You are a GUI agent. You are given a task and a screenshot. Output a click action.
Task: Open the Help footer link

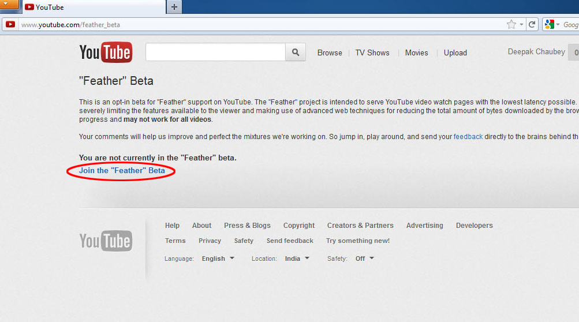click(x=172, y=226)
